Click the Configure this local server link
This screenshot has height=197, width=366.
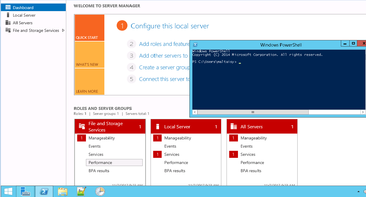tap(170, 26)
